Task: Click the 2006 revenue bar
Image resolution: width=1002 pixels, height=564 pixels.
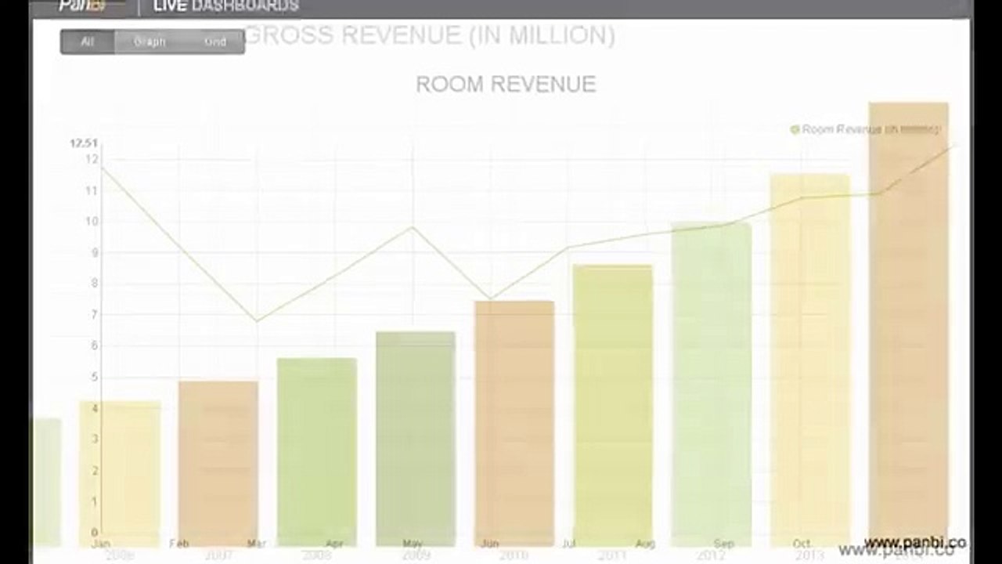Action: [x=120, y=473]
